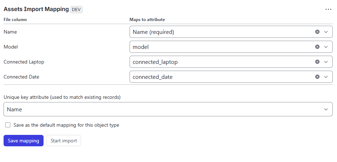This screenshot has height=162, width=337.
Task: Clear the model attribute mapping
Action: pyautogui.click(x=317, y=47)
